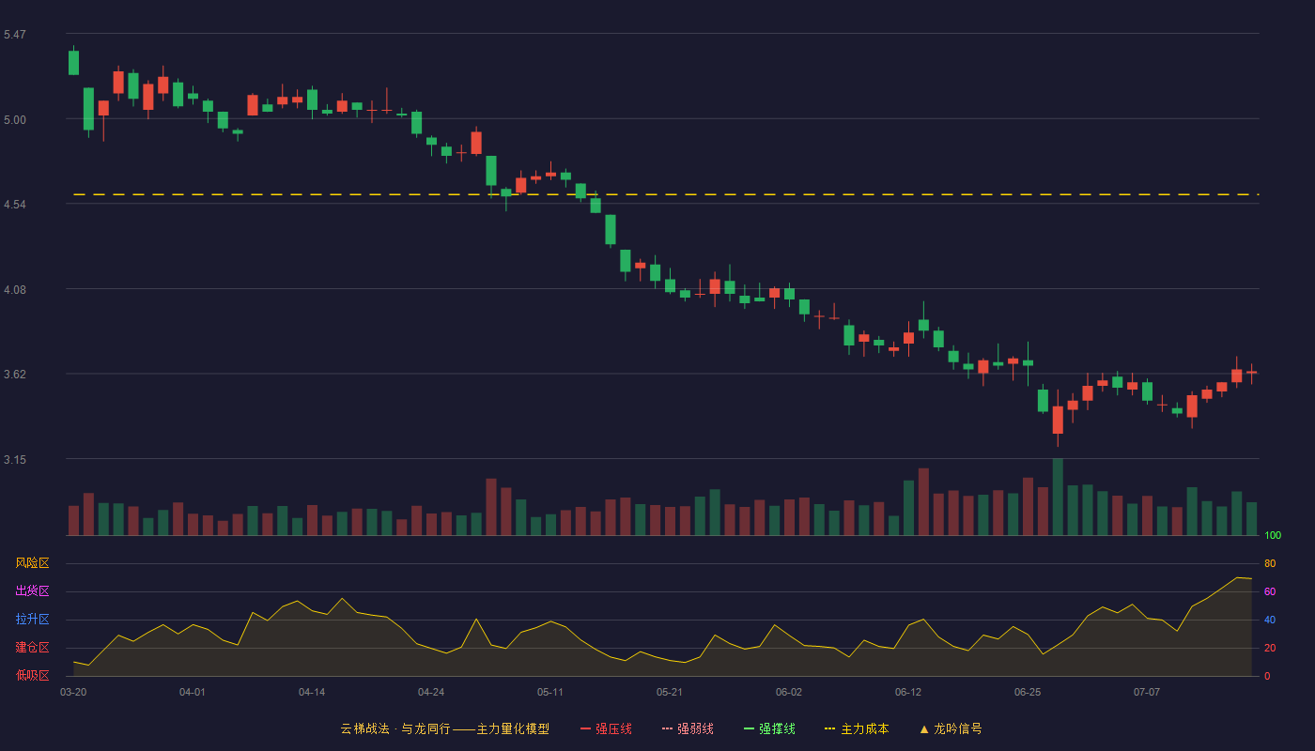Select the 拉升区 zone label
Screen dimensions: 1315x751
(32, 620)
